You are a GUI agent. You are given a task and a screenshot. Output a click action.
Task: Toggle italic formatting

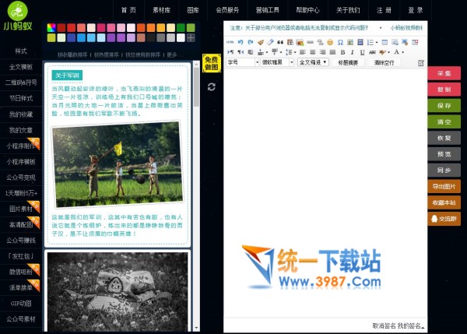353,52
